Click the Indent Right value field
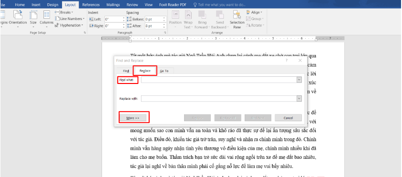 click(113, 26)
